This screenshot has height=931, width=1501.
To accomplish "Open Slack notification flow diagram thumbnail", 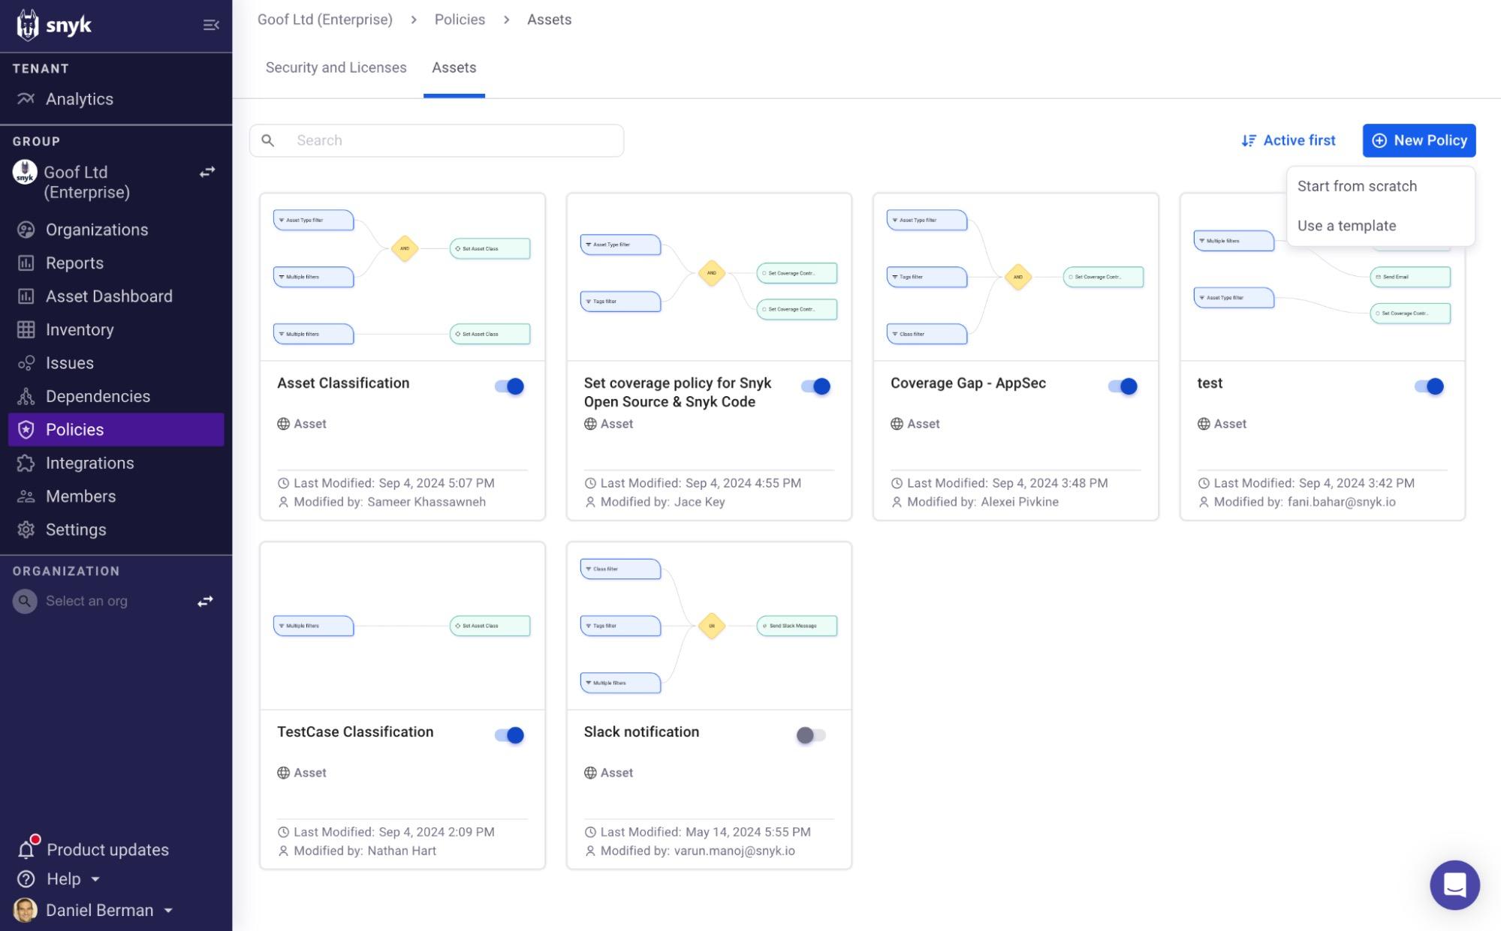I will click(x=709, y=626).
